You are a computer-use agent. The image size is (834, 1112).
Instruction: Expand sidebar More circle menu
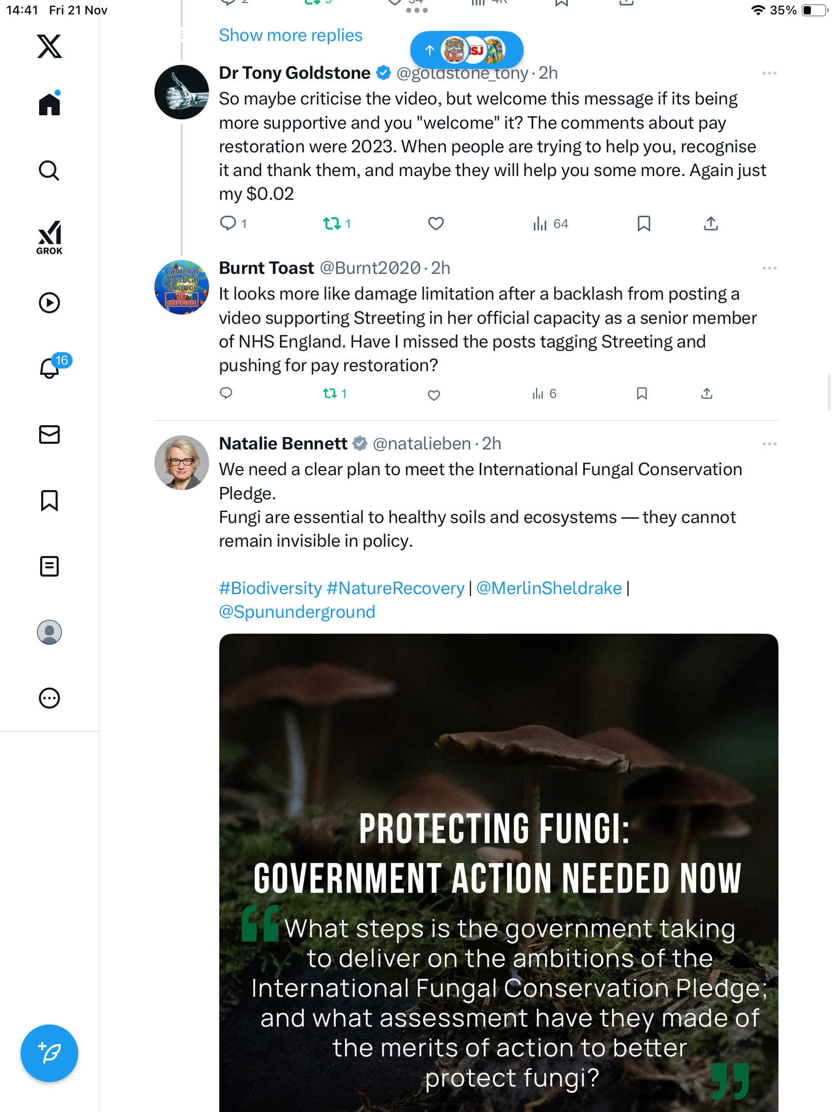[x=49, y=698]
